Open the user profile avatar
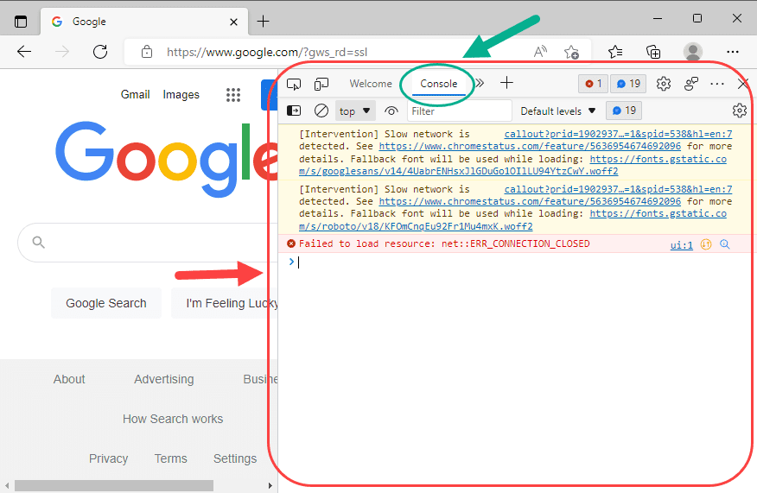The height and width of the screenshot is (493, 757). (693, 52)
